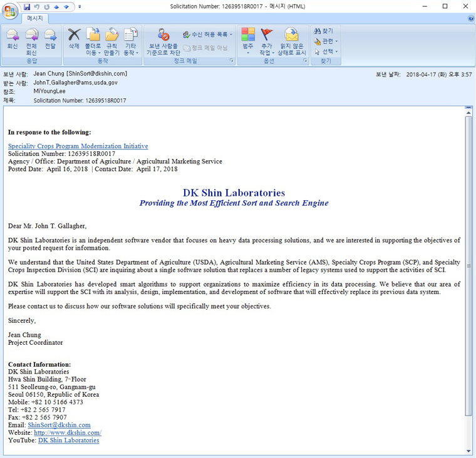The width and height of the screenshot is (476, 458).
Task: Open the Help question mark icon
Action: (470, 19)
